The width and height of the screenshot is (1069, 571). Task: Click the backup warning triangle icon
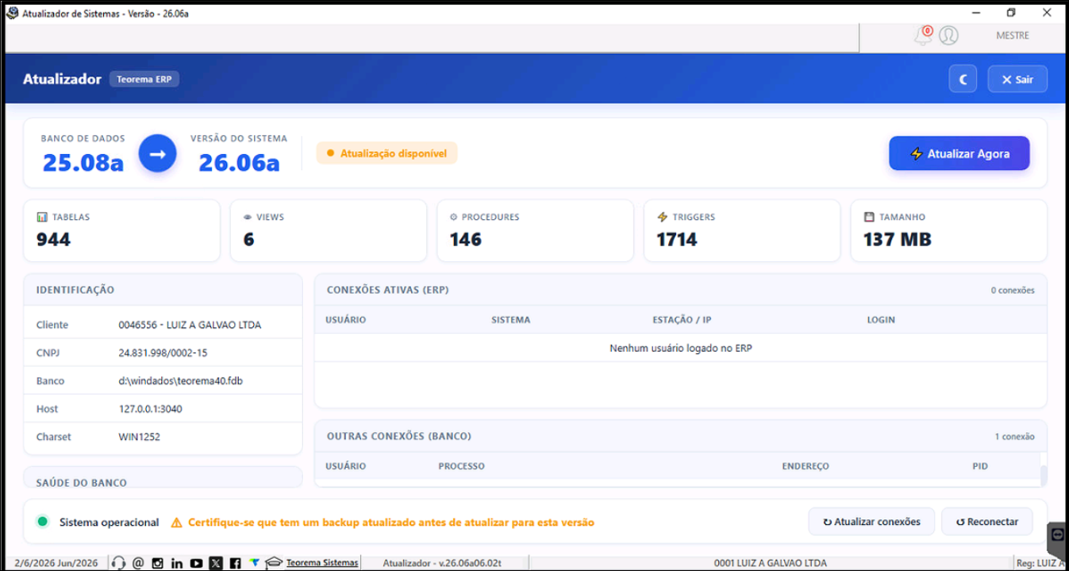click(176, 523)
